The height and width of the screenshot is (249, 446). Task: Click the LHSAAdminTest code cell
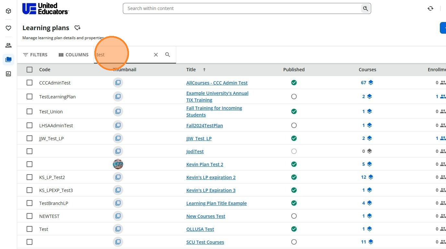pos(56,125)
